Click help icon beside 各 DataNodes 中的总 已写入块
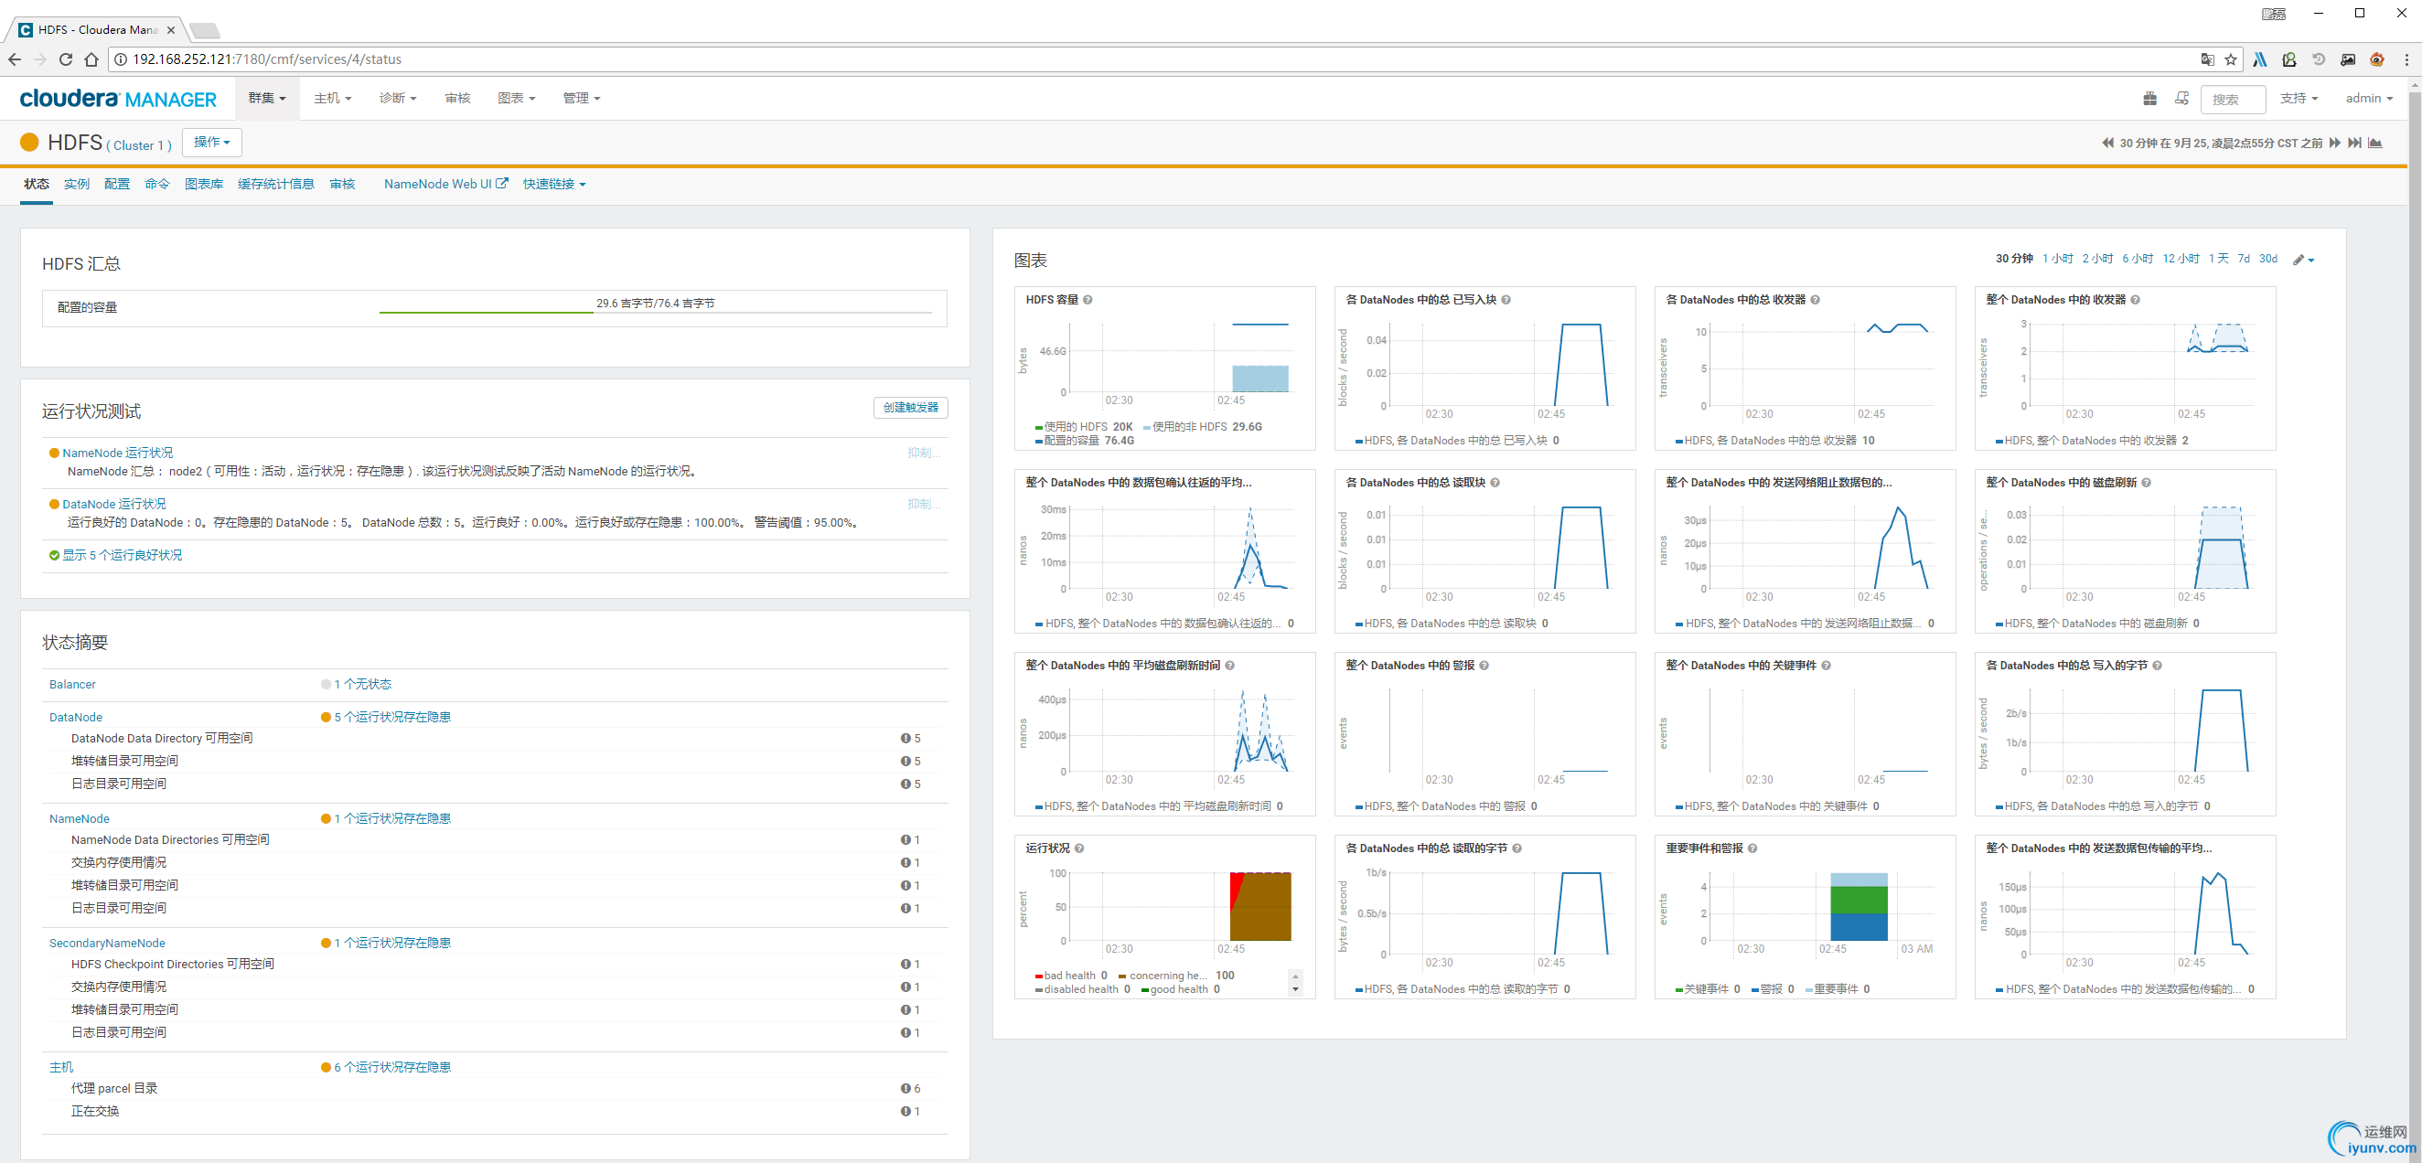Screen dimensions: 2422x1163 (x=1506, y=300)
